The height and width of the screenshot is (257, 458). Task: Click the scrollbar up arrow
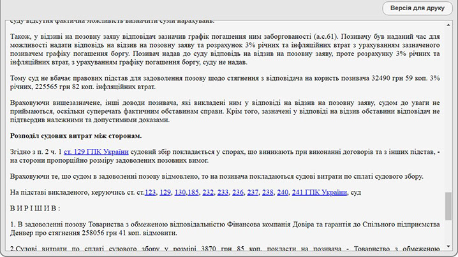(x=448, y=25)
